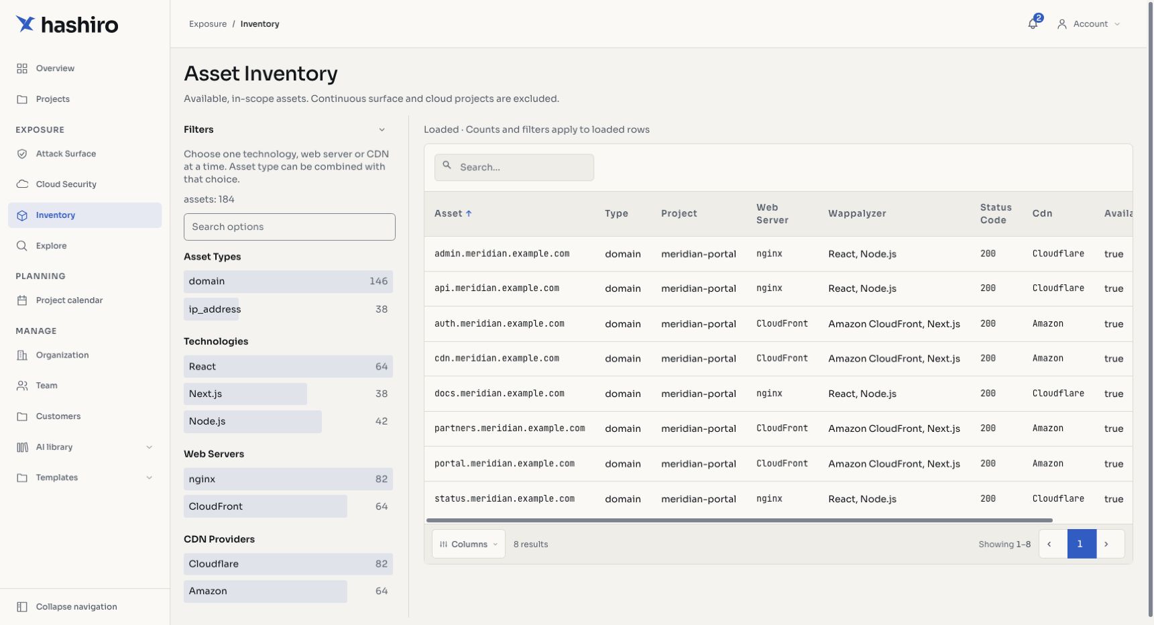Expand the AI library submenu chevron
This screenshot has width=1154, height=625.
pyautogui.click(x=149, y=447)
